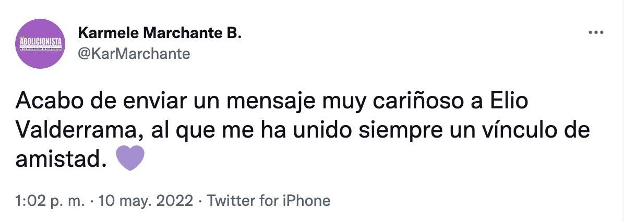Viewport: 624px width, 222px height.
Task: Click the word "Elio" in the tweet
Action: click(509, 102)
